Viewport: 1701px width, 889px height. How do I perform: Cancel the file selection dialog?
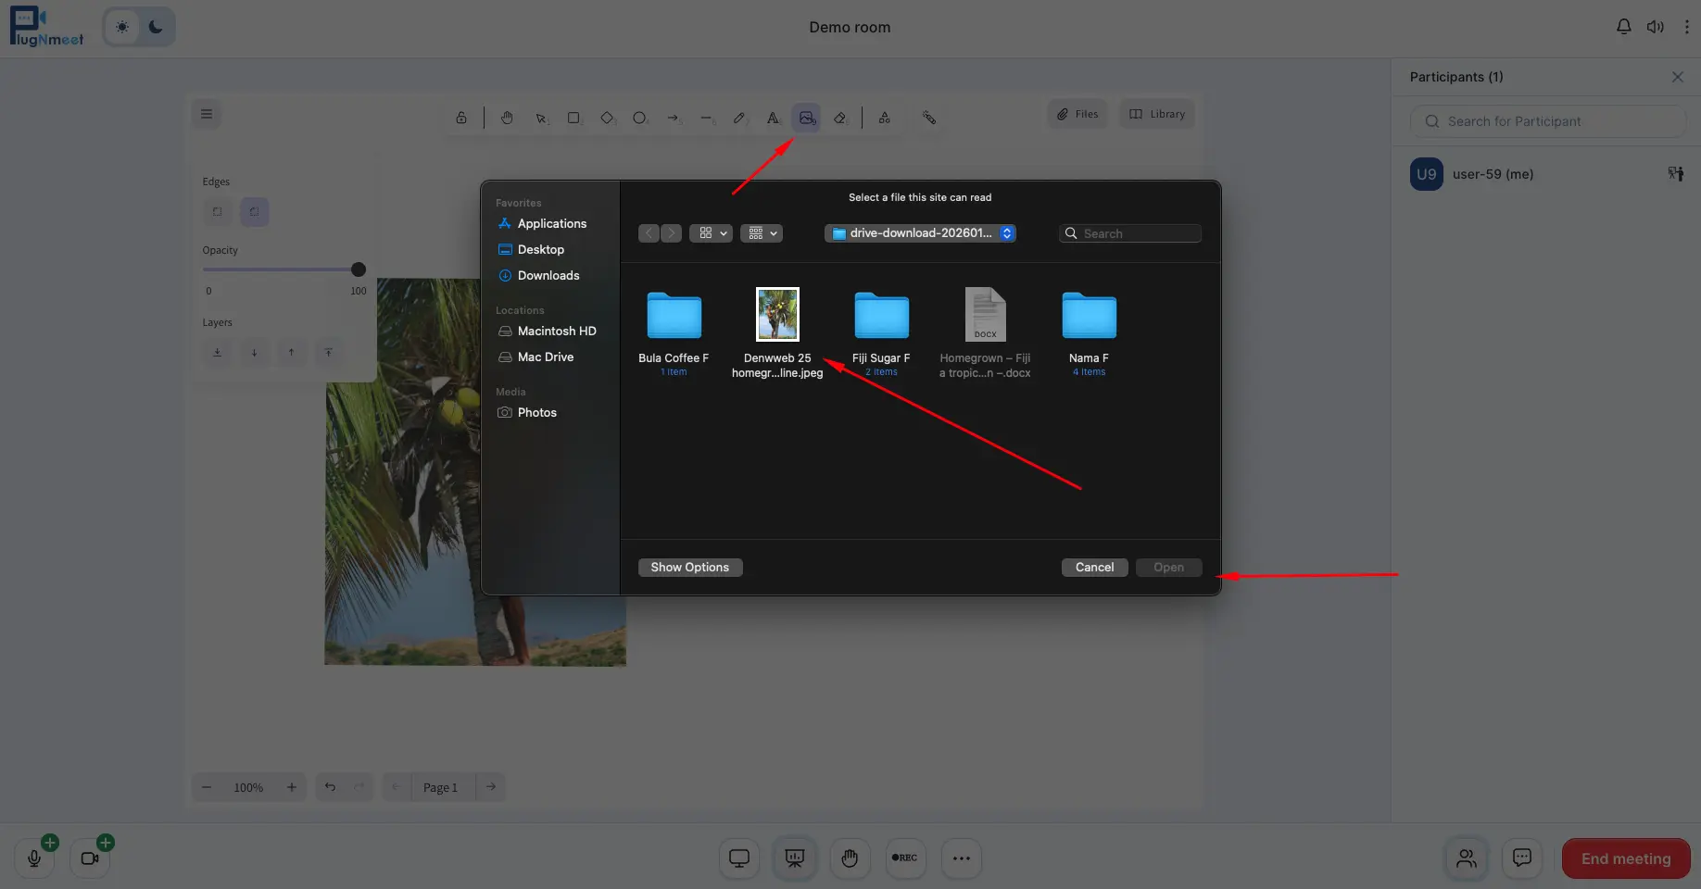[1094, 567]
